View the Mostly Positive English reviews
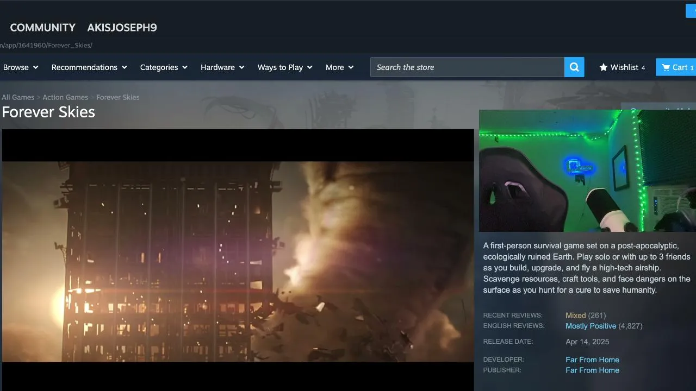Screen dimensions: 696x391 pos(591,326)
